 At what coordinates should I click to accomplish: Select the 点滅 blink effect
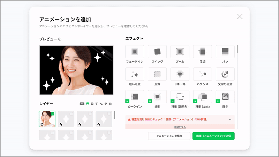[157, 74]
